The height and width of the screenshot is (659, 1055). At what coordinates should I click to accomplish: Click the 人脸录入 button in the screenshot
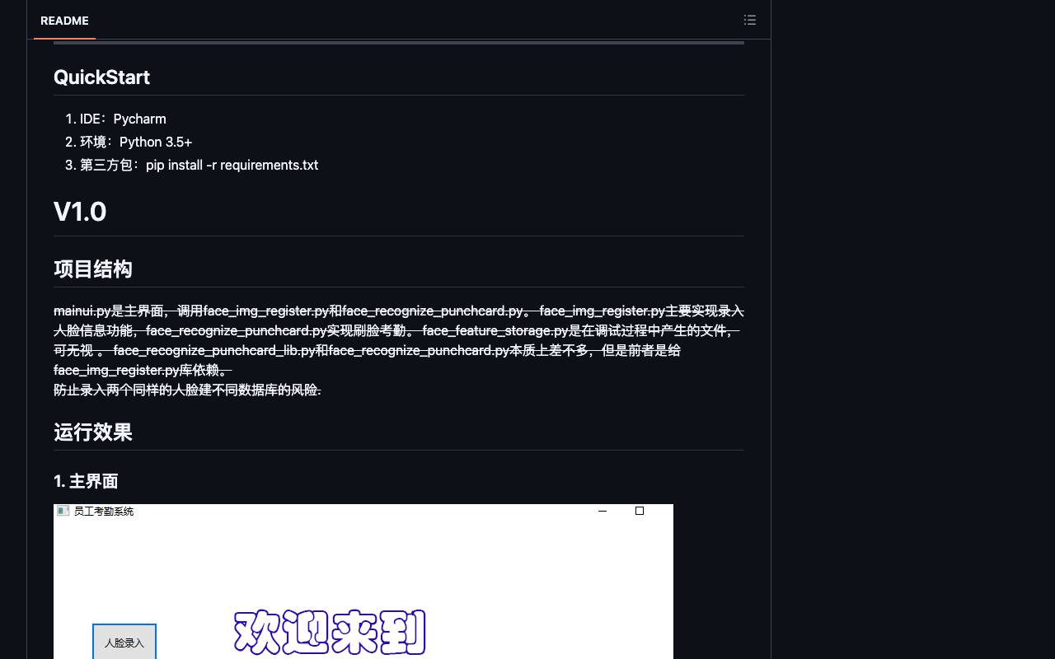[124, 643]
